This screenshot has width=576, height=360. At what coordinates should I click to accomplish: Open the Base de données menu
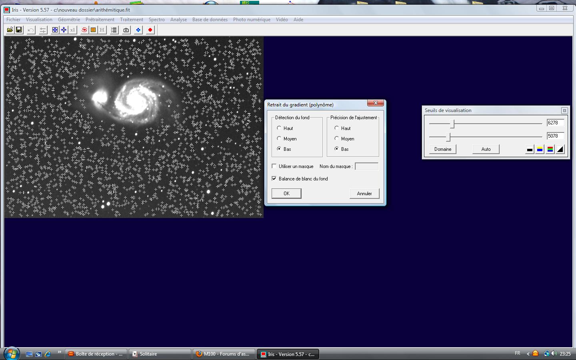[x=210, y=19]
